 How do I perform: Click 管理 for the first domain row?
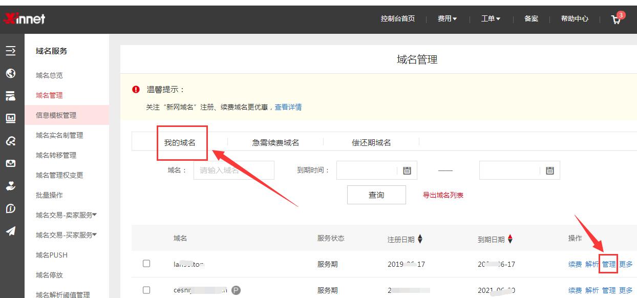pyautogui.click(x=609, y=264)
